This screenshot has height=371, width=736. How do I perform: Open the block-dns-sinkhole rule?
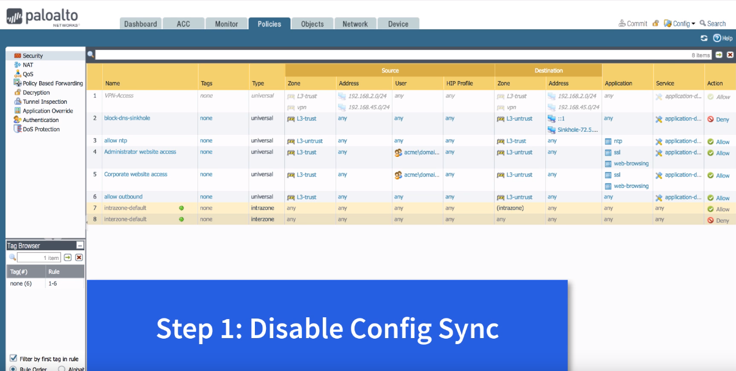coord(127,118)
